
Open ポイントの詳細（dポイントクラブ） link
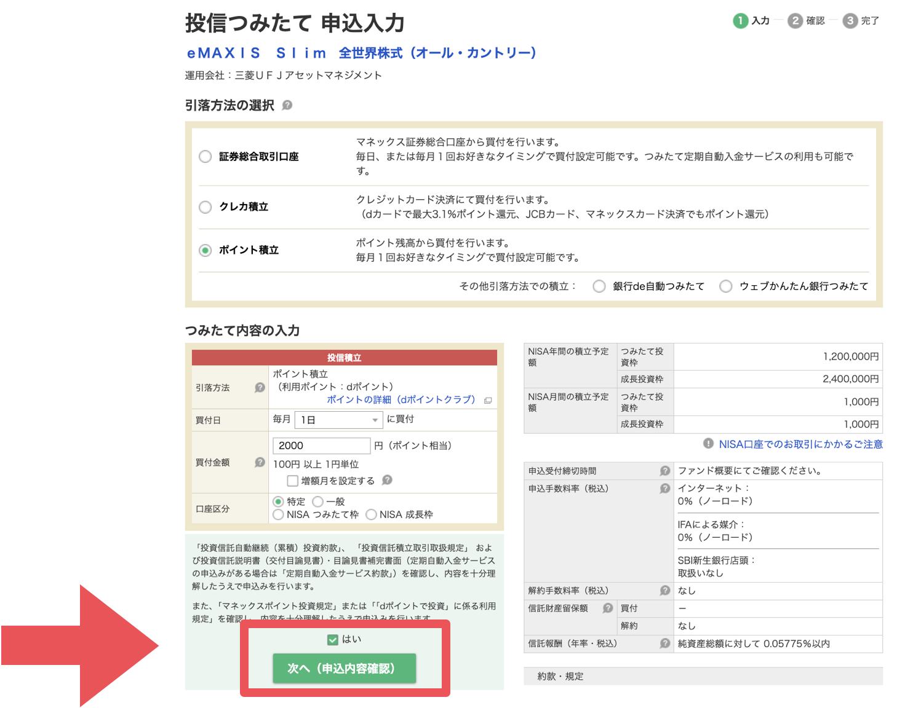pyautogui.click(x=401, y=399)
